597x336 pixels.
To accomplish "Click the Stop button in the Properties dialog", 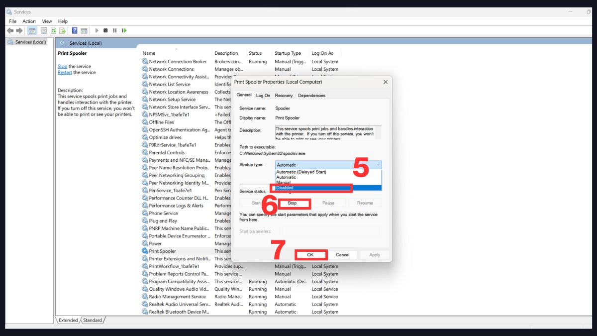I will coord(292,203).
